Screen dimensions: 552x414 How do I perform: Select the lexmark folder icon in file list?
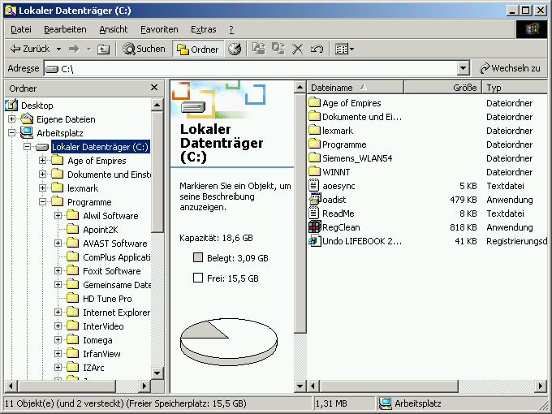314,130
